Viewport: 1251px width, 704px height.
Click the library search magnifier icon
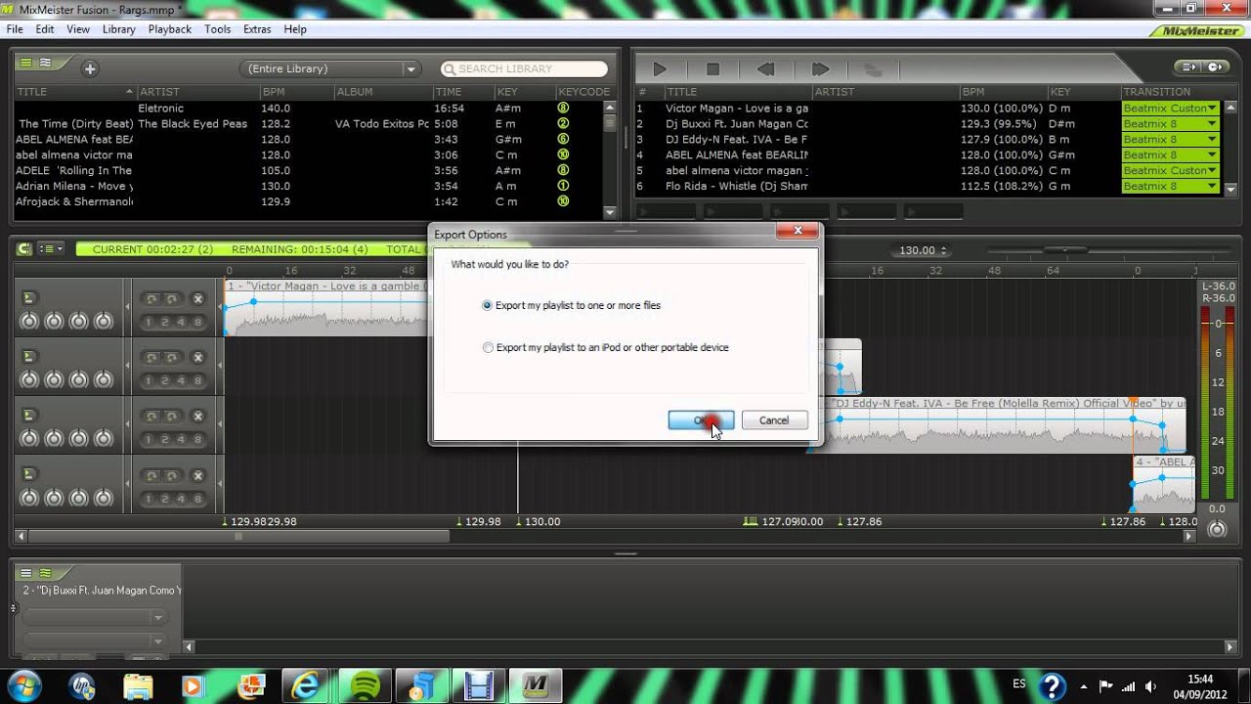(x=450, y=68)
